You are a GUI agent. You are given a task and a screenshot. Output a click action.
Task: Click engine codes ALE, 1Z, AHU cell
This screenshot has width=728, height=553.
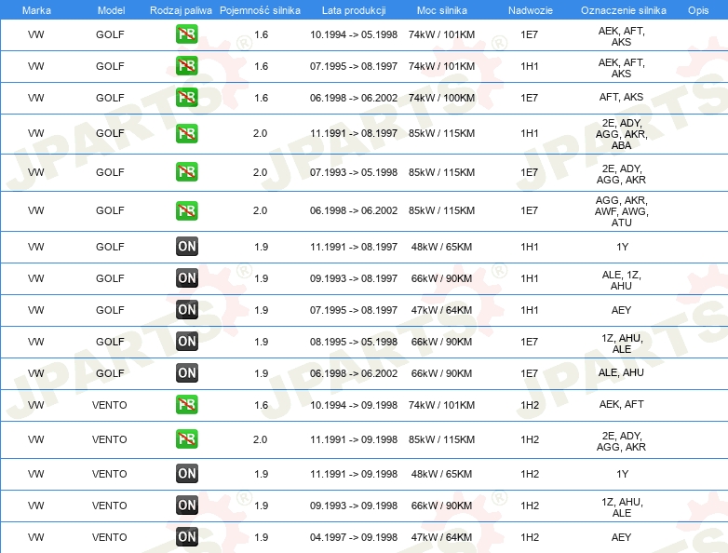coord(621,280)
